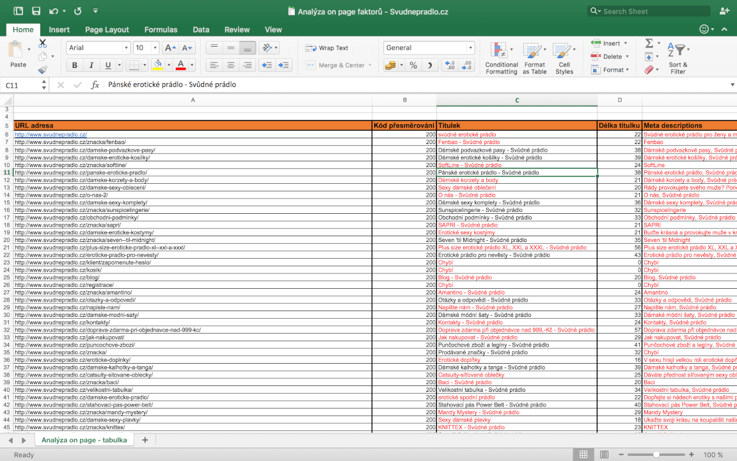Screen dimensions: 737x461
Task: Open the Page Layout ribbon tab
Action: [x=107, y=29]
